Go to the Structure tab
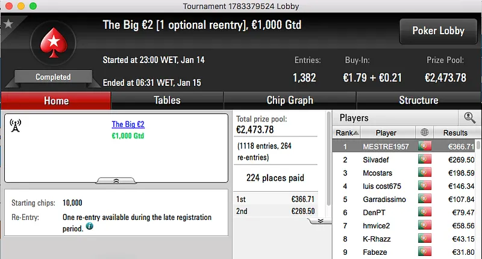482x259 pixels. click(418, 100)
